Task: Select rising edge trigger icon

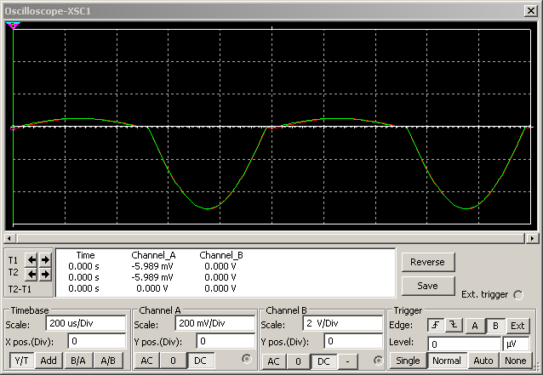Action: coord(435,326)
